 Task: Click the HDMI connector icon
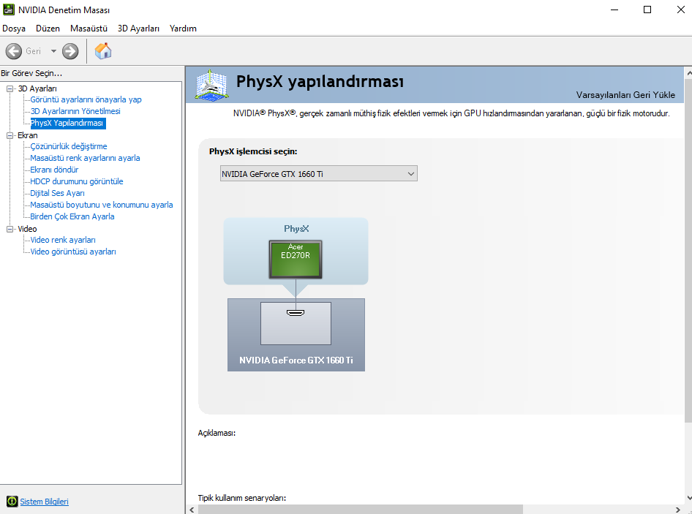[x=296, y=313]
